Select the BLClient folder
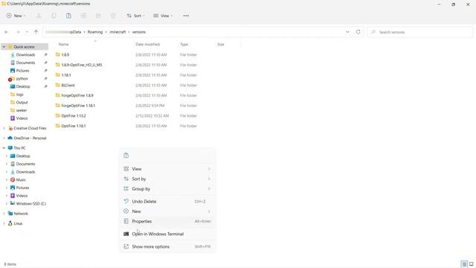The width and height of the screenshot is (476, 268). pos(68,86)
